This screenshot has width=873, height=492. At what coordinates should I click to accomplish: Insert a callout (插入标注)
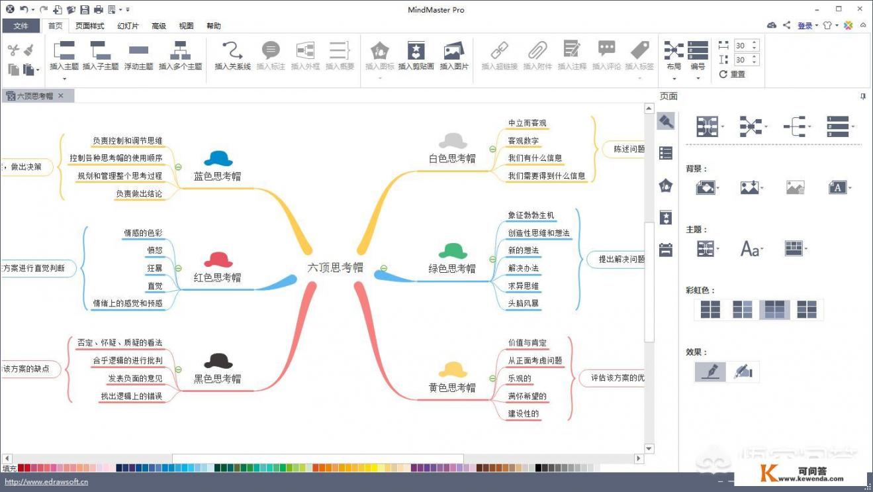[x=271, y=56]
